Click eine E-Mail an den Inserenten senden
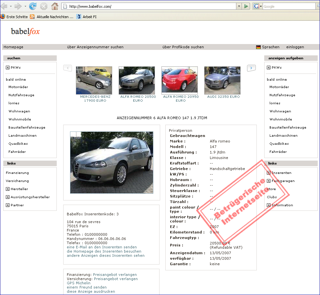Screen dimensions: 320x295 (x=102, y=247)
